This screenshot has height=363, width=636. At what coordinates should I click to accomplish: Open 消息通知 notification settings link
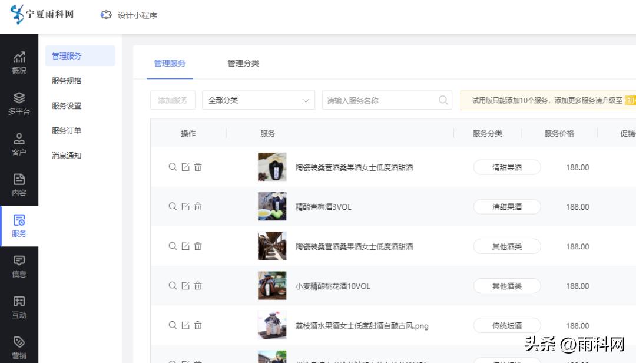(x=68, y=155)
